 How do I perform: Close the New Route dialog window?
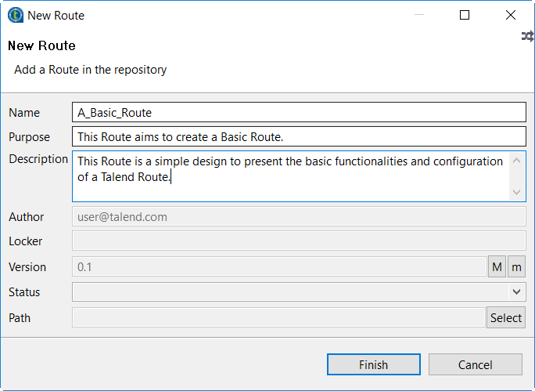tap(511, 15)
